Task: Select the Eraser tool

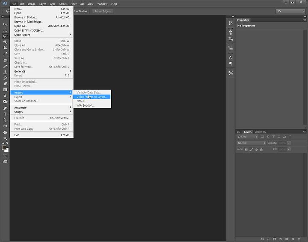Action: pos(5,84)
